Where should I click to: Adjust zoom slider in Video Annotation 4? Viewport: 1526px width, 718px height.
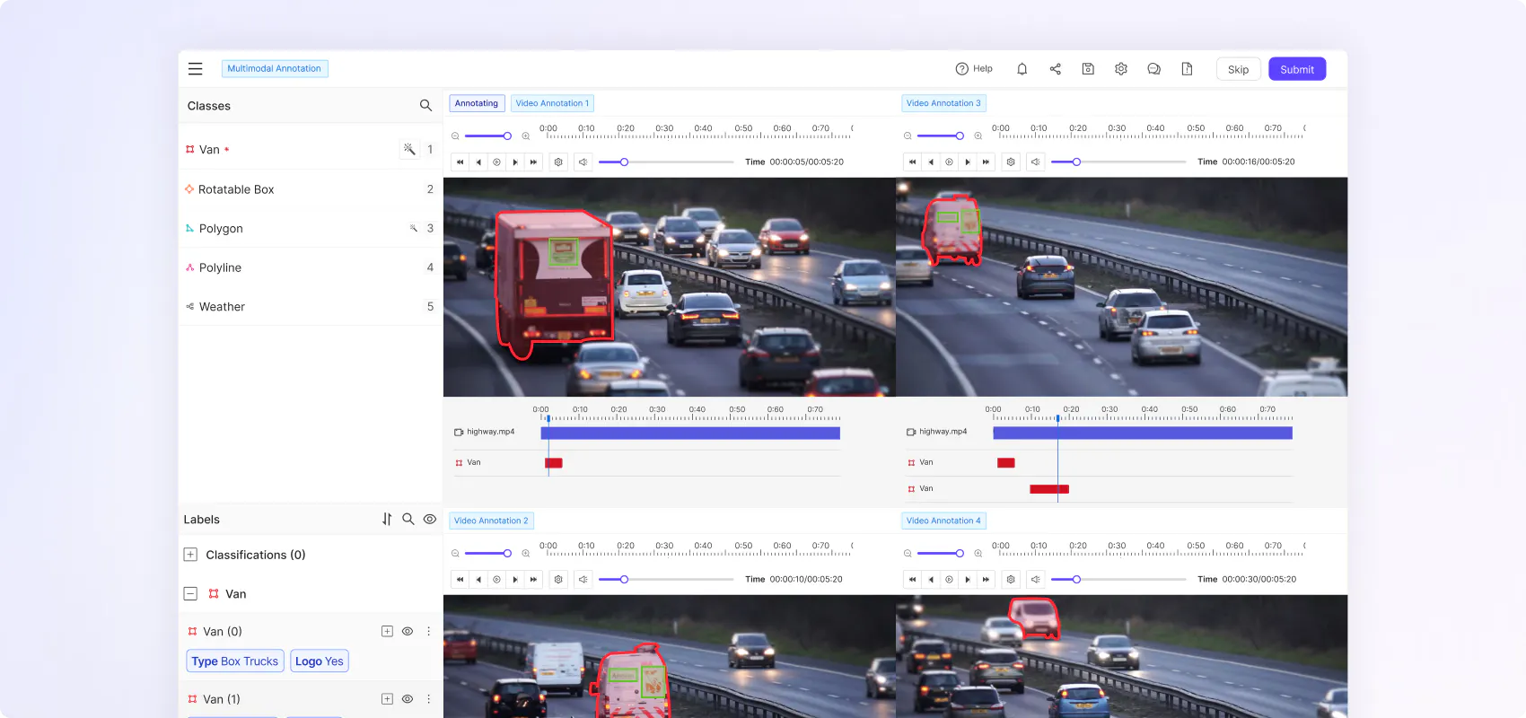coord(941,554)
